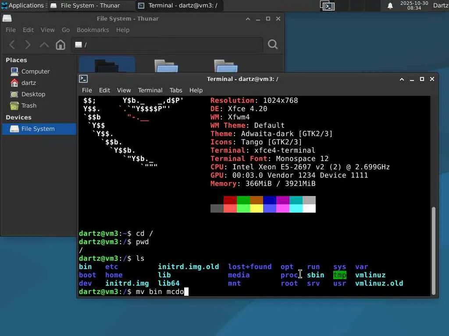Click highlighted 'tmp' in ls output
Viewport: 449px width, 336px height.
[340, 275]
